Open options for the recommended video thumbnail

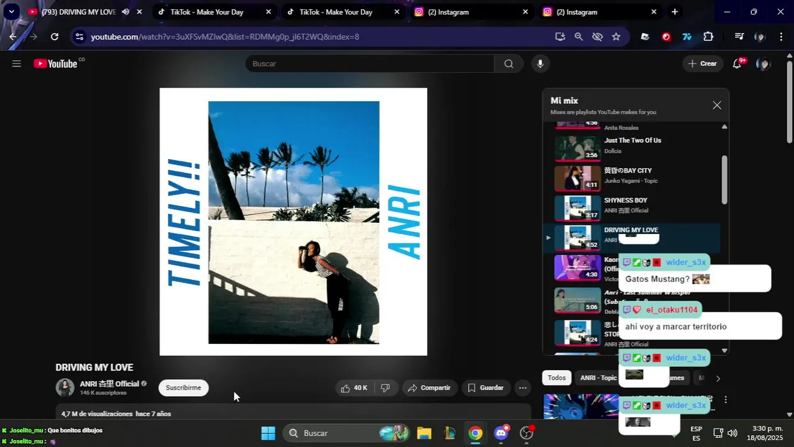pos(725,400)
